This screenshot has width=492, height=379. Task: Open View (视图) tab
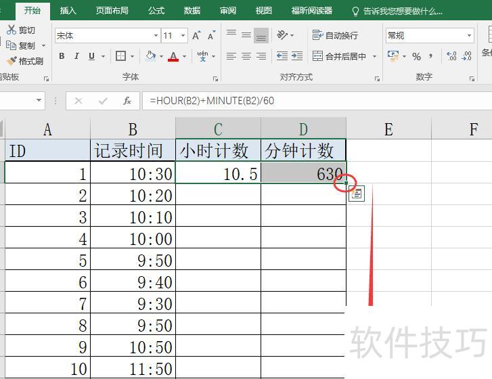(263, 11)
